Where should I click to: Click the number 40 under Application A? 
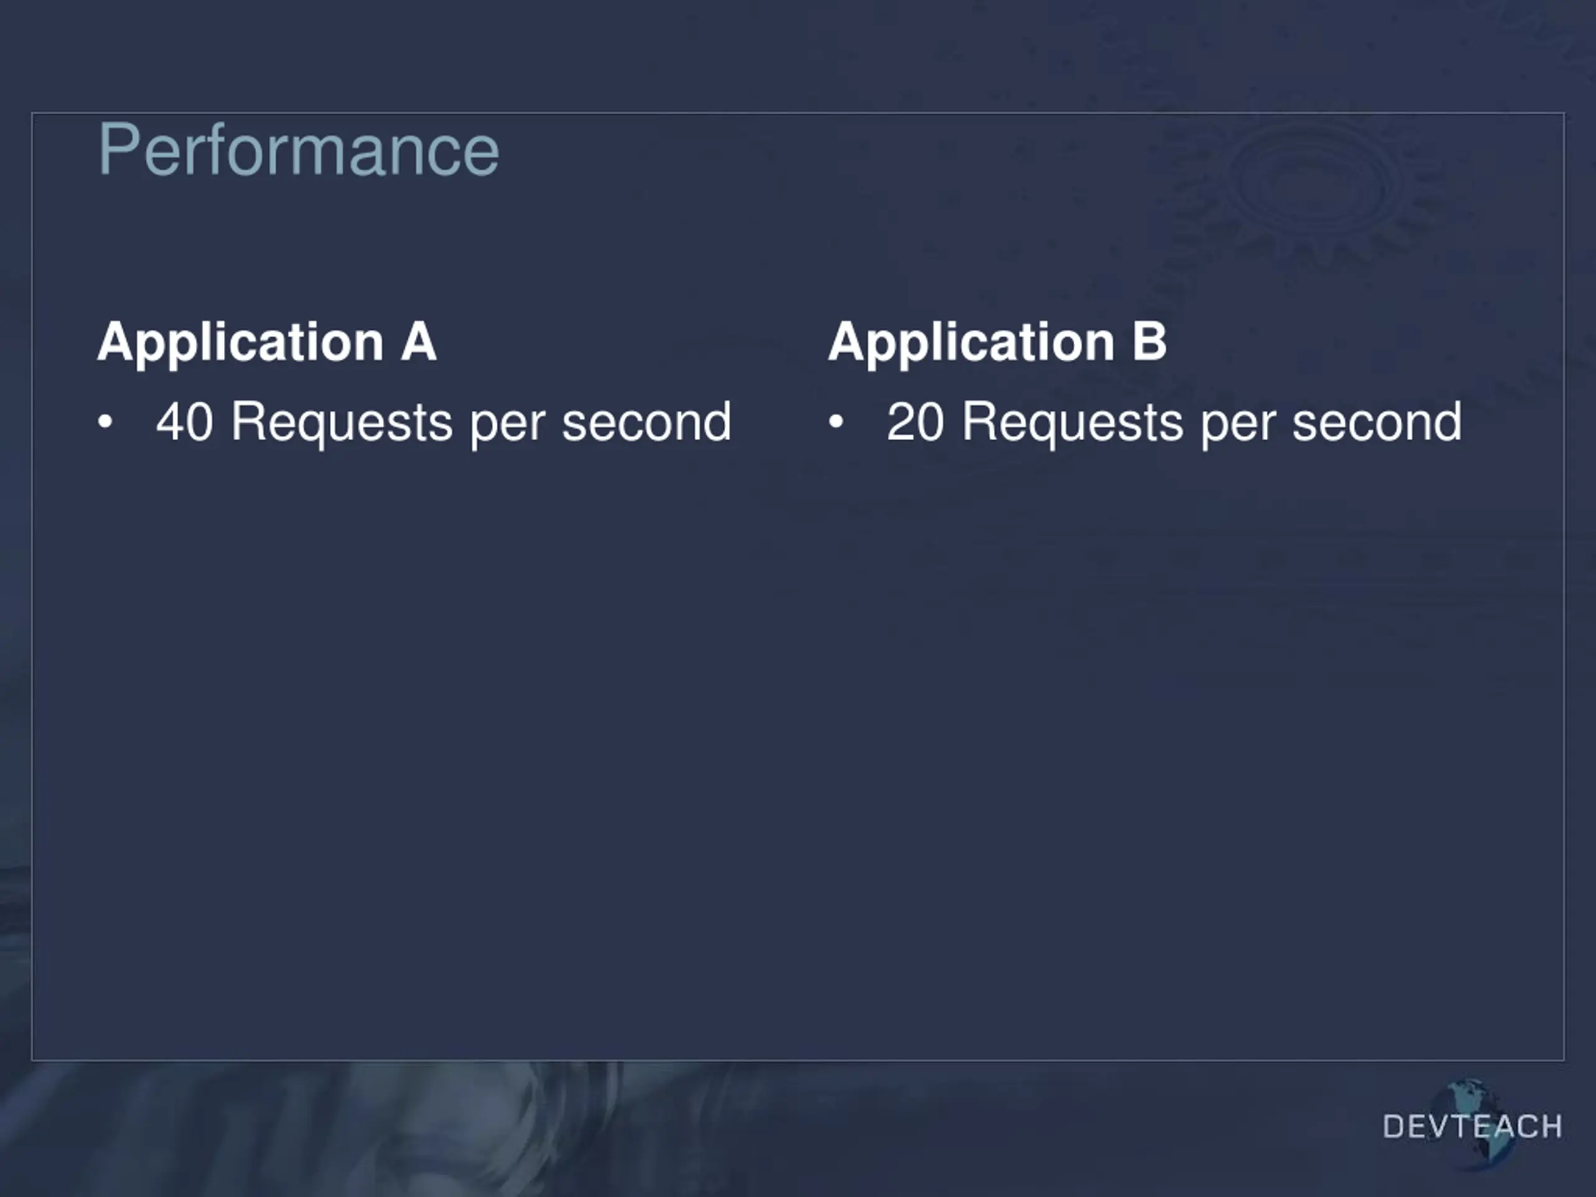point(185,421)
